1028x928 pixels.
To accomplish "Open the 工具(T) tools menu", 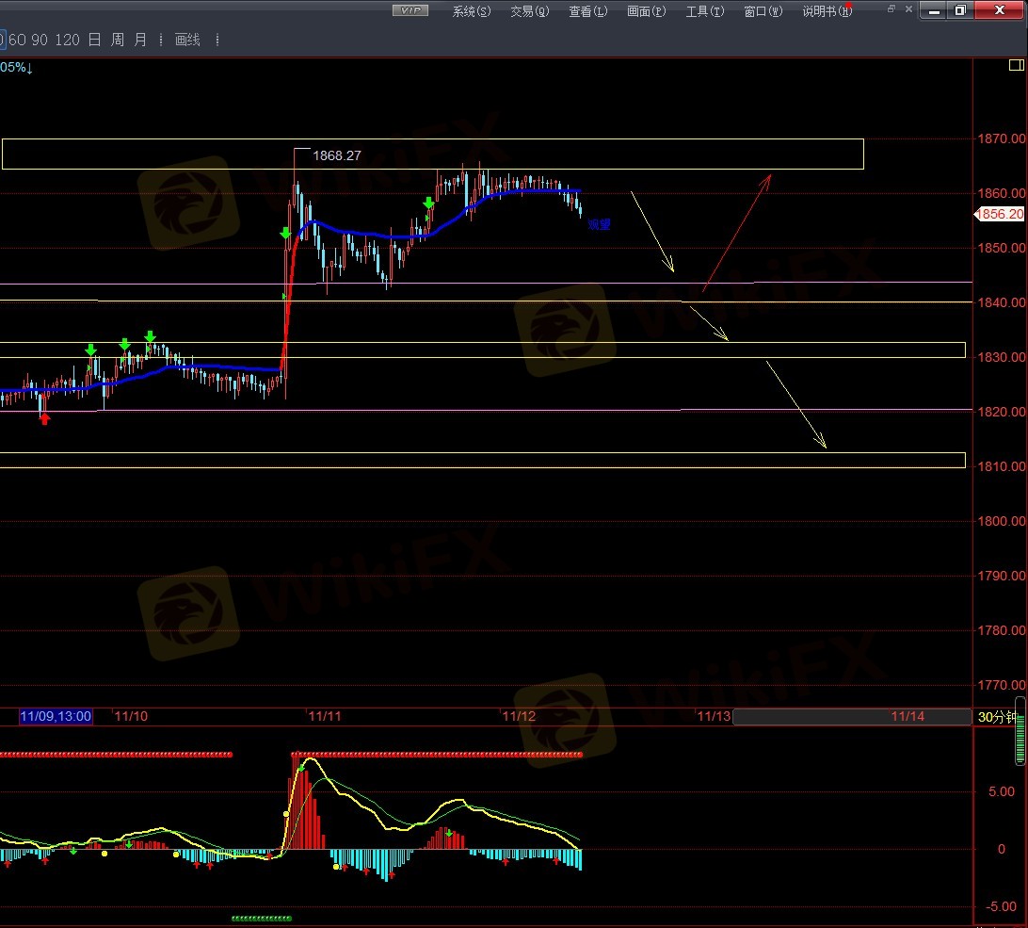I will [x=704, y=11].
